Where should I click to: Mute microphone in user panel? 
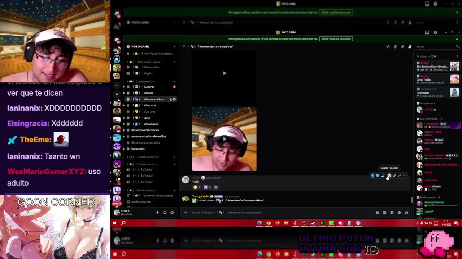(x=157, y=213)
